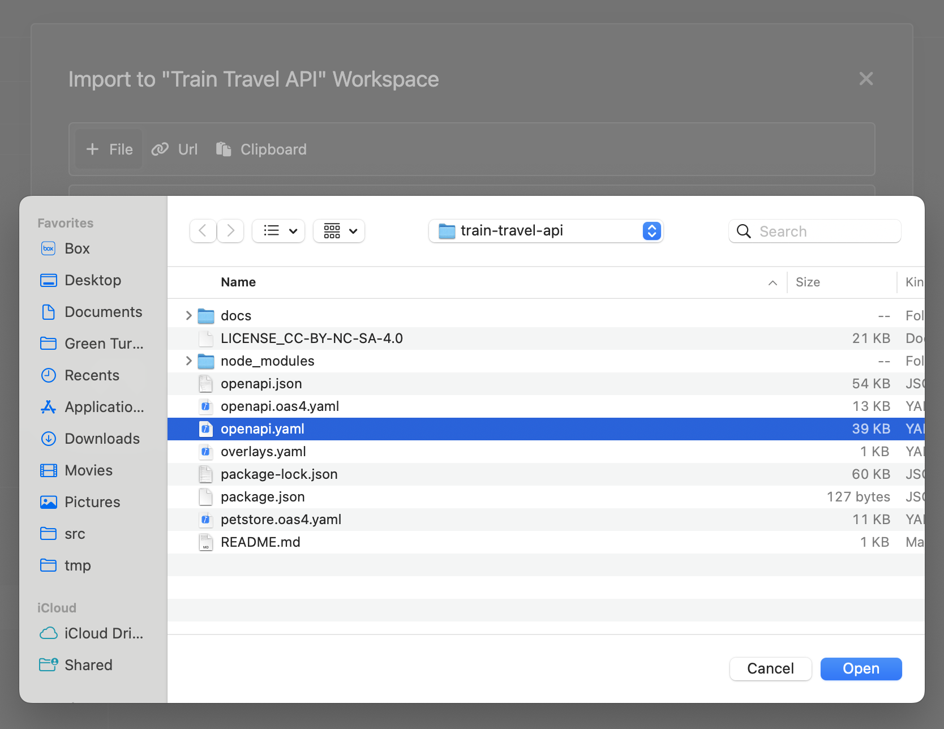Expand the node_modules folder
944x729 pixels.
pos(188,361)
